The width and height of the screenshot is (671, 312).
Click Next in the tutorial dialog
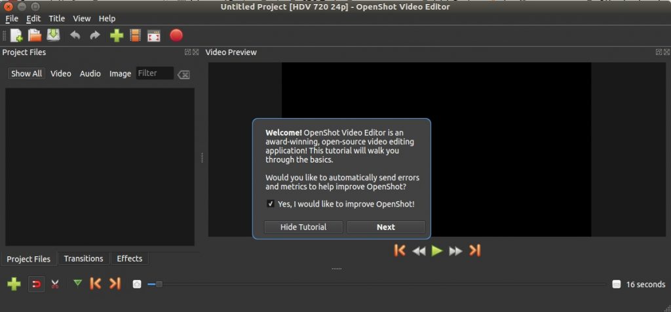pyautogui.click(x=385, y=227)
